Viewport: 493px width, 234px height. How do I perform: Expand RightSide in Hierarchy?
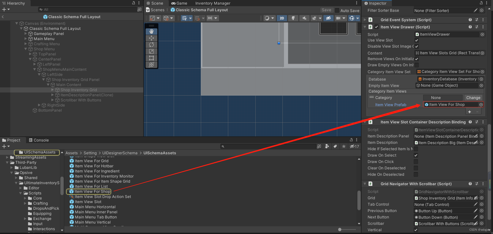(x=39, y=105)
